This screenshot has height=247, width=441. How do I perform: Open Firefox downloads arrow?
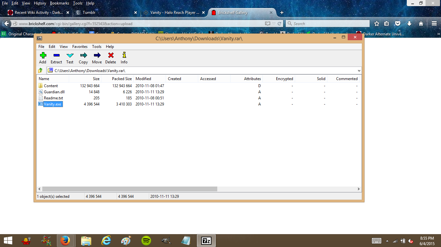(409, 23)
